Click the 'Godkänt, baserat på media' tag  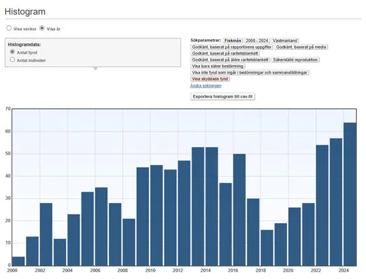pos(300,47)
